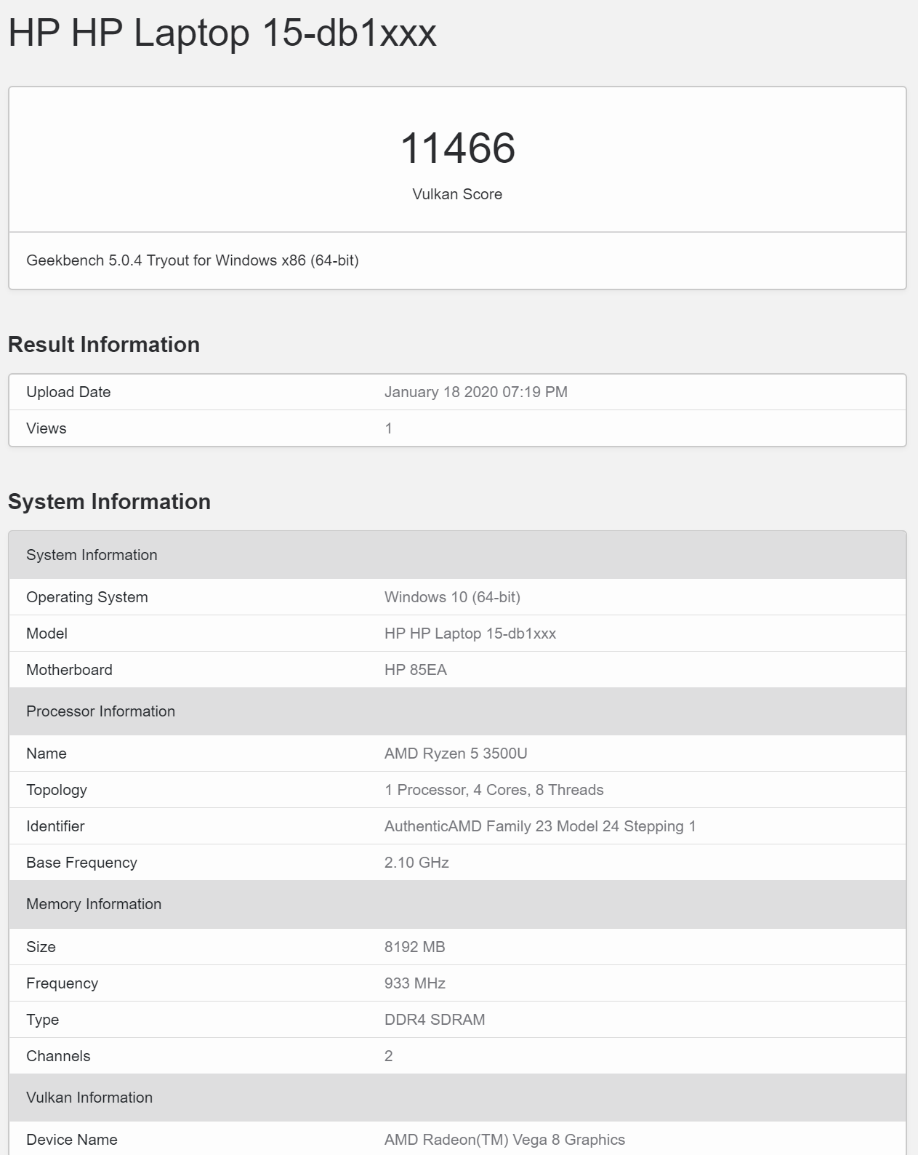Click the Result Information heading

[104, 344]
